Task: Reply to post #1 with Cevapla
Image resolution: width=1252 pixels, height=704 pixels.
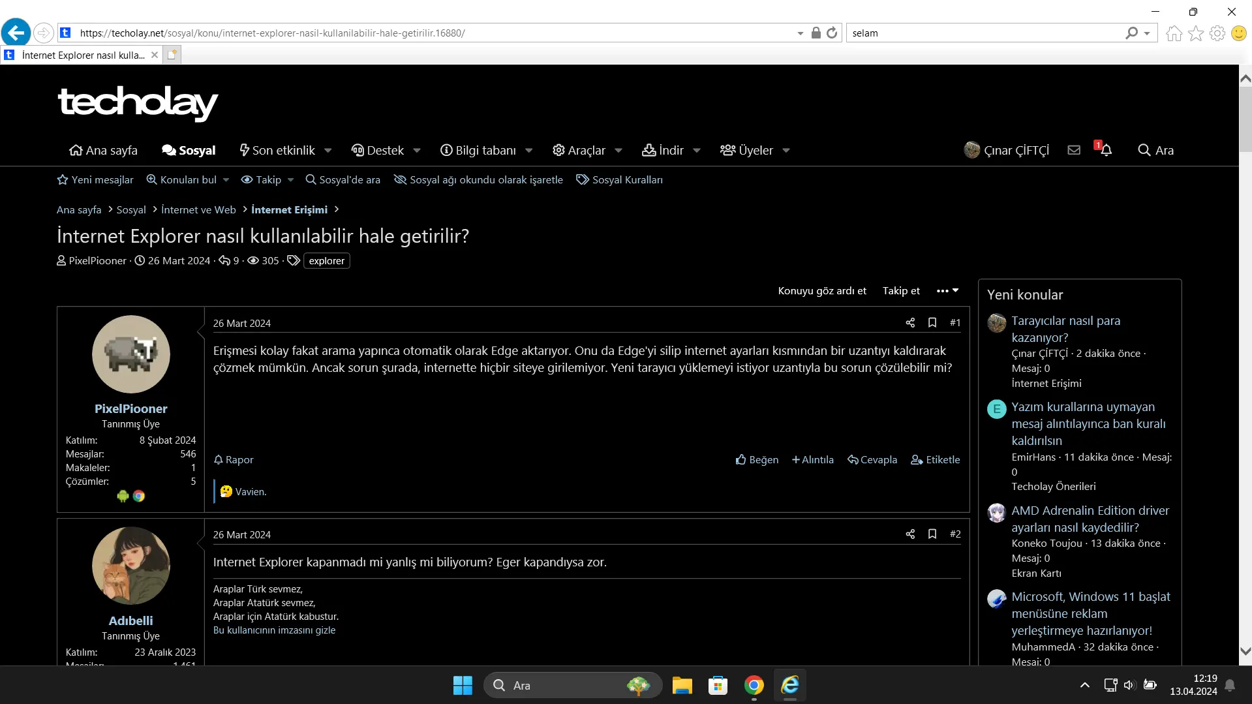Action: tap(872, 460)
